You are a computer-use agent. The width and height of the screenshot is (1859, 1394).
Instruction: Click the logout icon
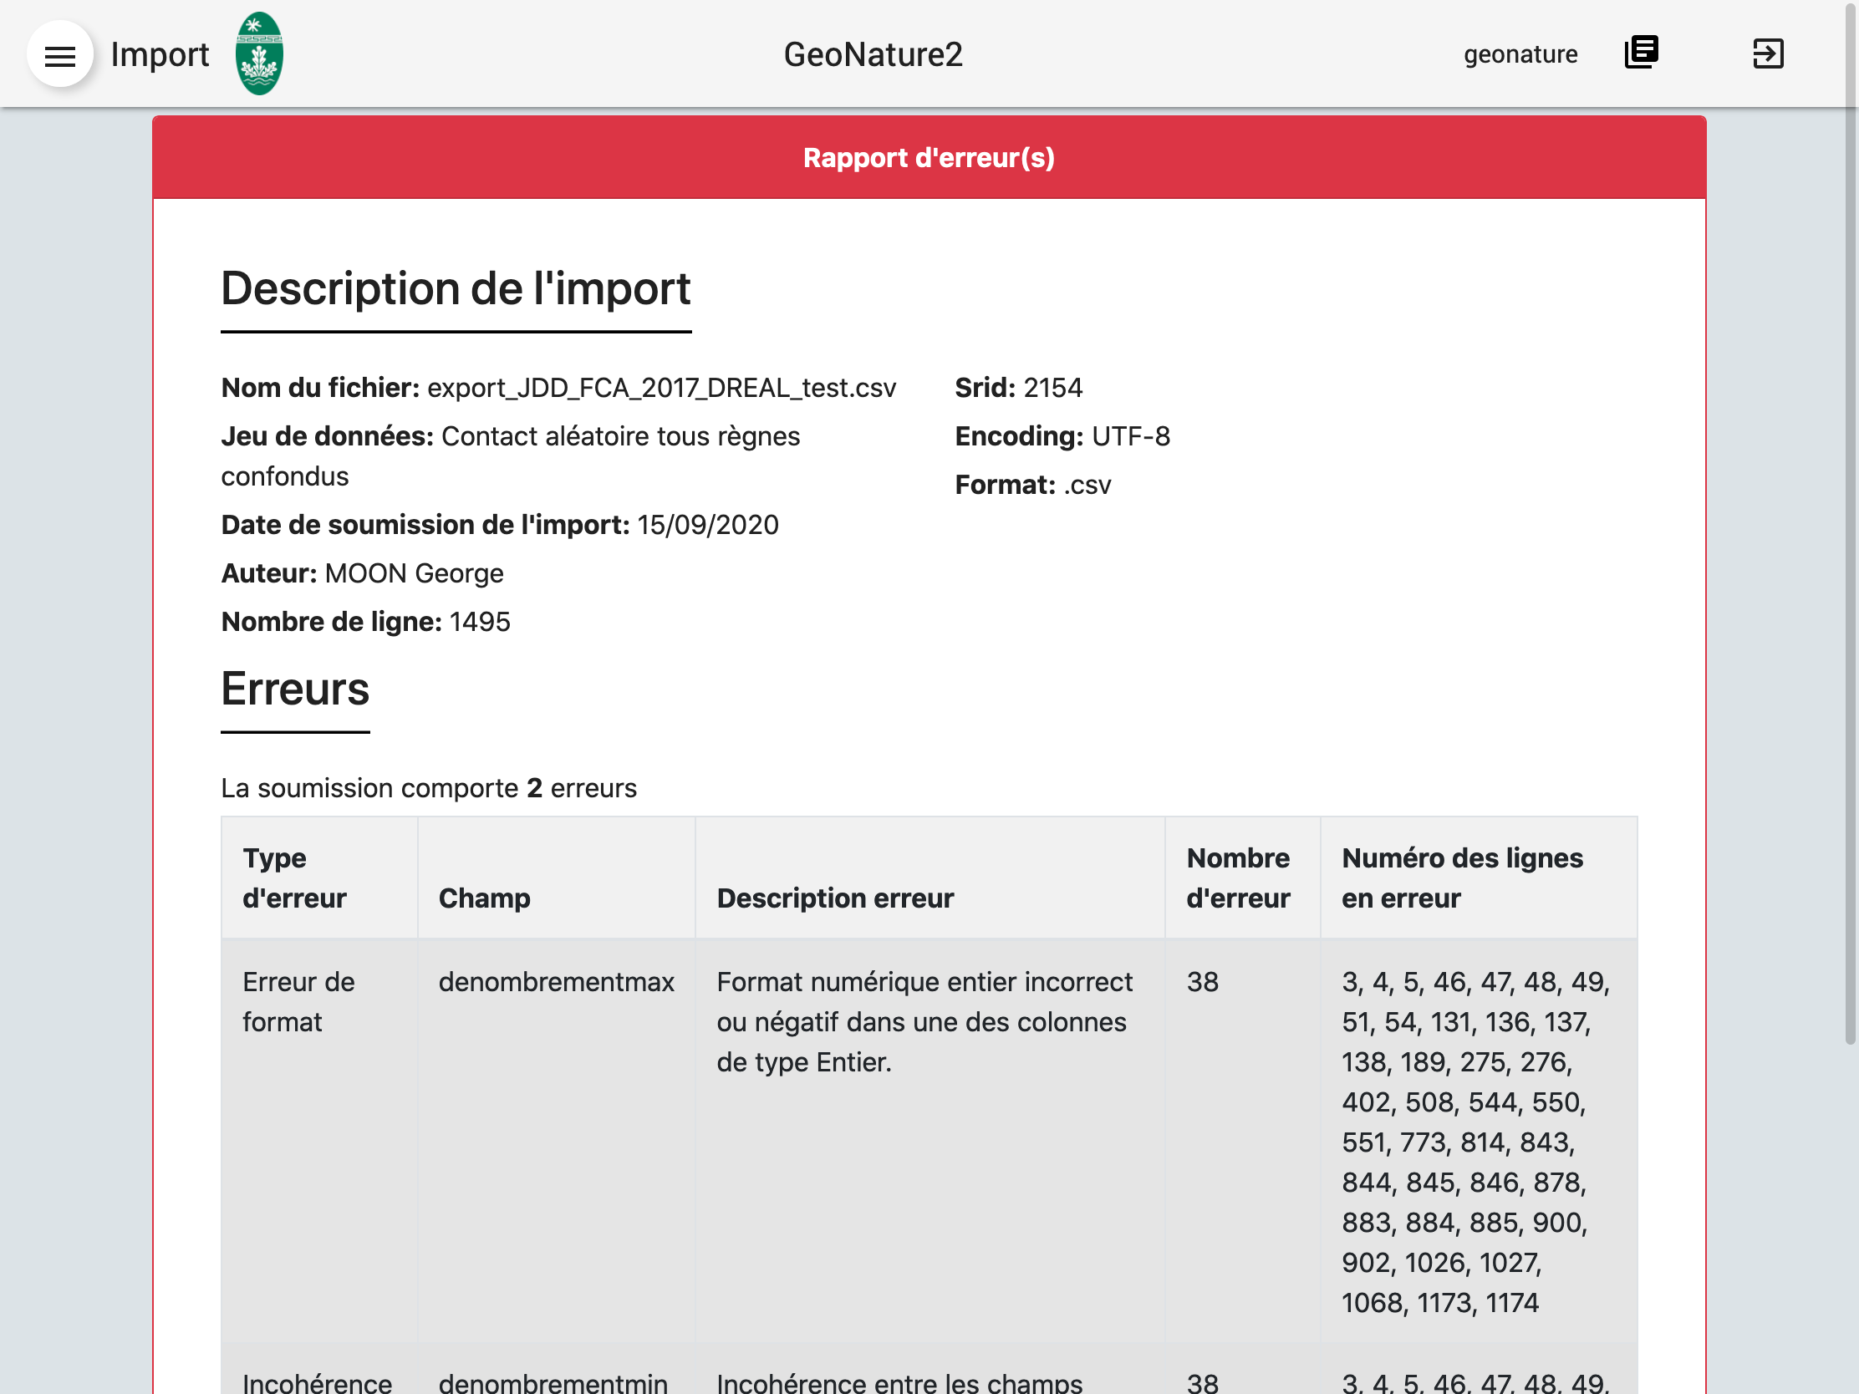(x=1767, y=53)
